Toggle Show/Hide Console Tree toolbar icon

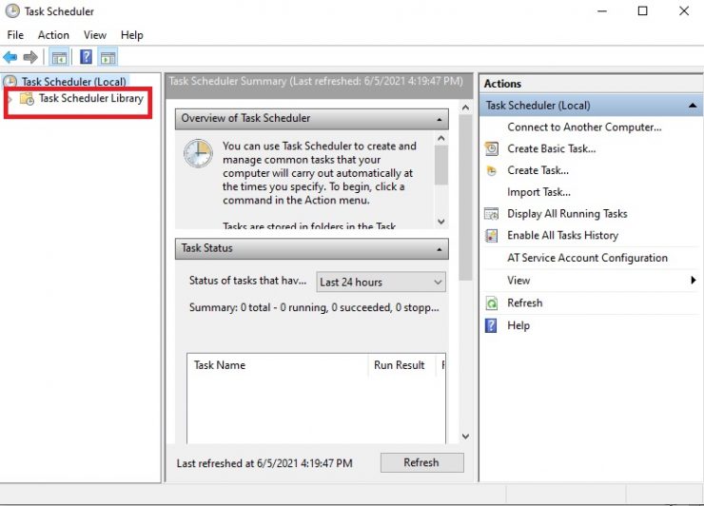click(59, 57)
